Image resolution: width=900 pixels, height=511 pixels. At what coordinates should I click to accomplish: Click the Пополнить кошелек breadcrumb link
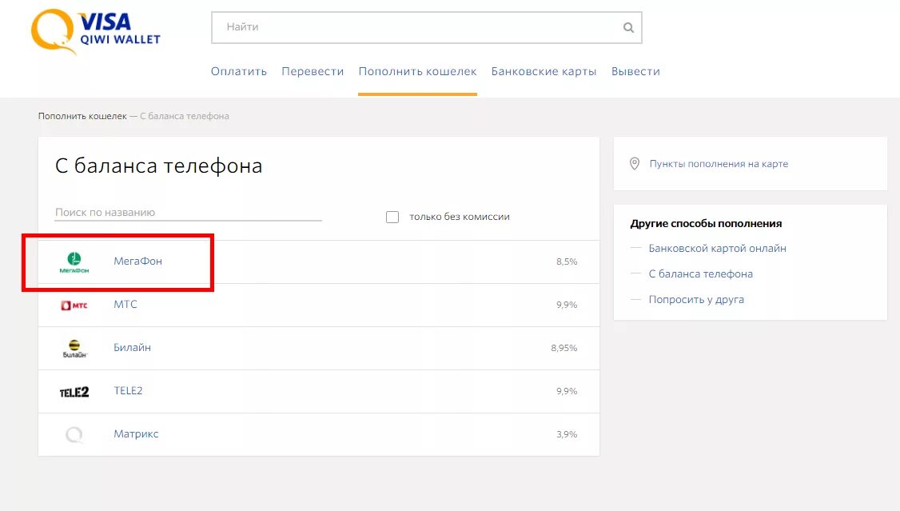pos(82,116)
